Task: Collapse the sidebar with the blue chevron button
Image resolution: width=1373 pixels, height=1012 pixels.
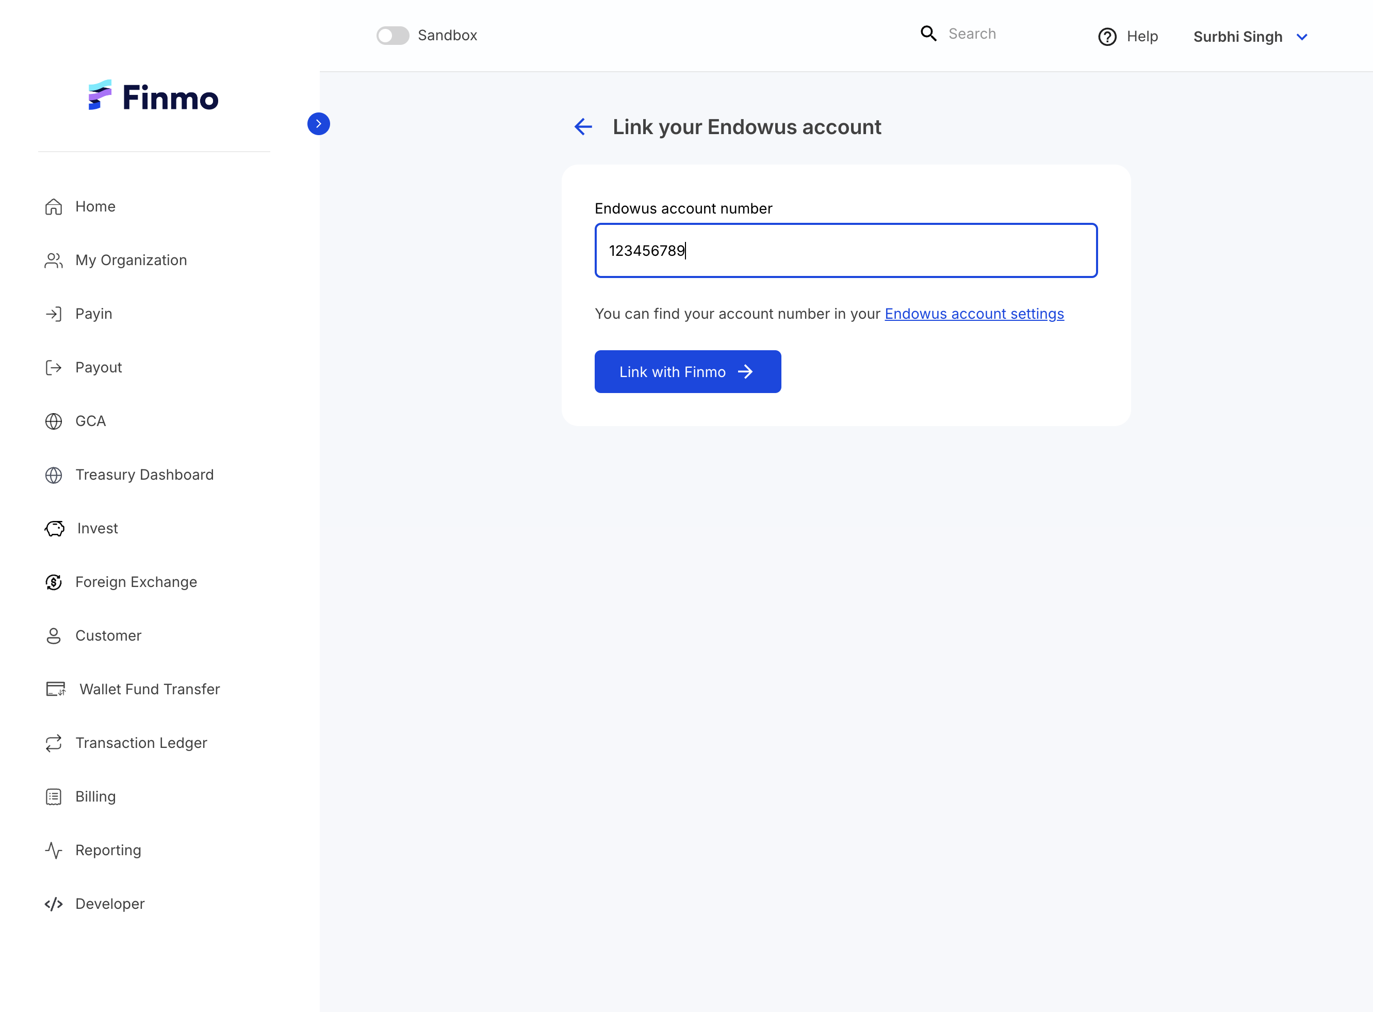Action: 318,124
